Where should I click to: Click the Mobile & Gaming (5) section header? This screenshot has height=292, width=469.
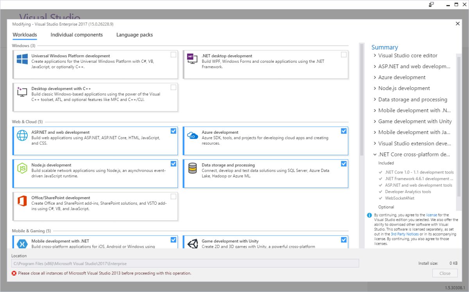tap(31, 231)
